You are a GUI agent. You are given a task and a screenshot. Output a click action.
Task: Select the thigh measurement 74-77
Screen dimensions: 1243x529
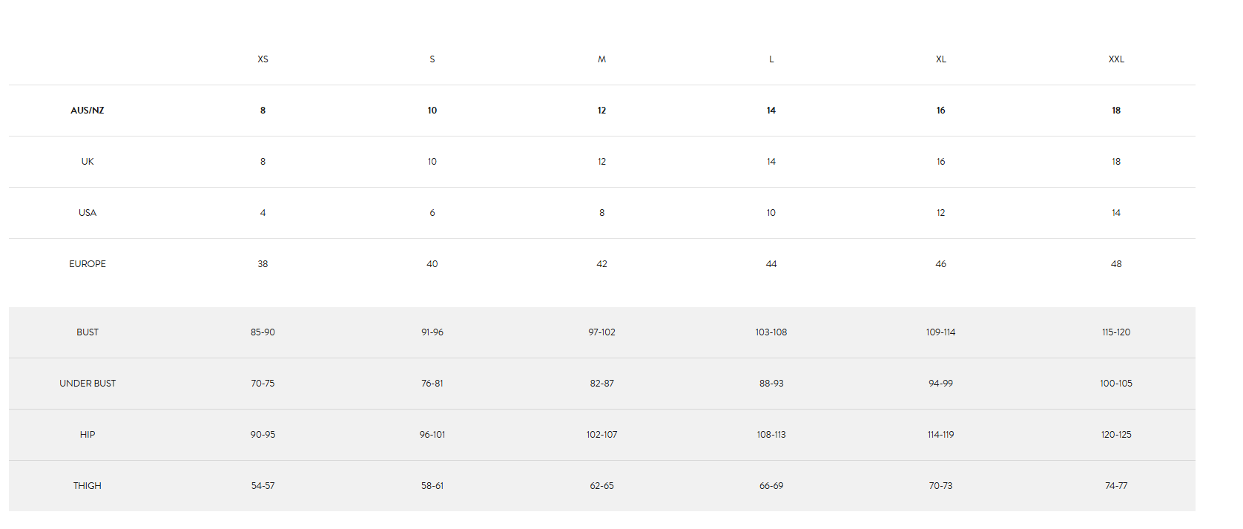coord(1116,486)
